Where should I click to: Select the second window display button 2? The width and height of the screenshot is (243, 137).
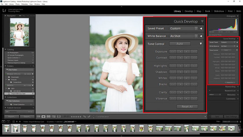point(8,122)
